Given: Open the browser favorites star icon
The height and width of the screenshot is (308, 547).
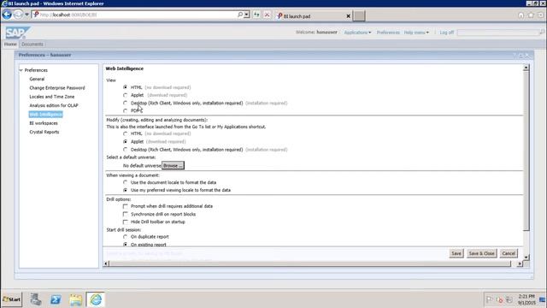Looking at the screenshot, I should (x=531, y=15).
